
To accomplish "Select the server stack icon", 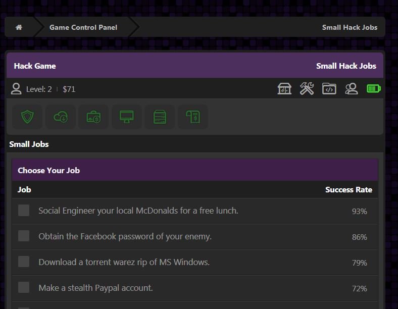I will pos(160,117).
